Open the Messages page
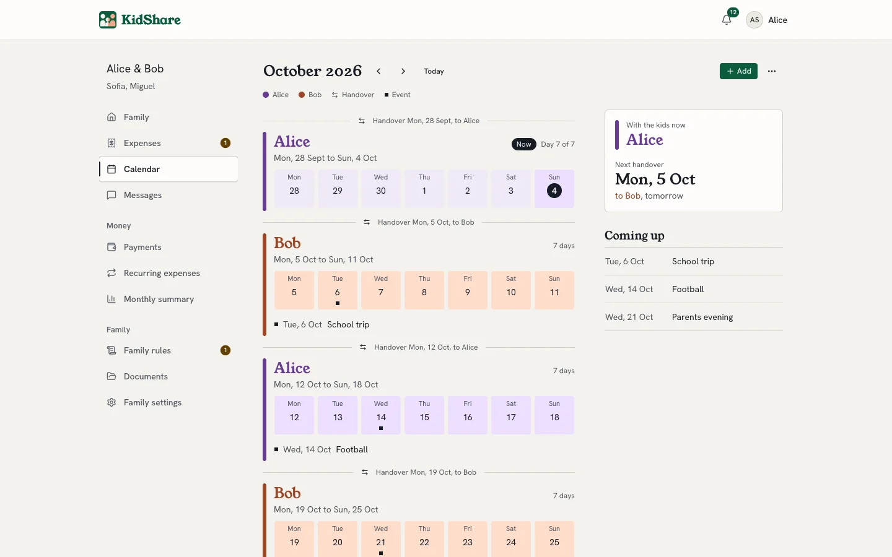 point(168,195)
